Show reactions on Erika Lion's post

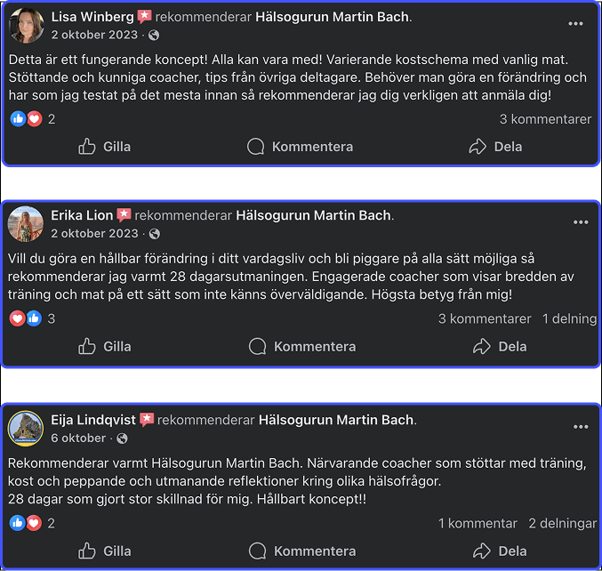point(26,318)
